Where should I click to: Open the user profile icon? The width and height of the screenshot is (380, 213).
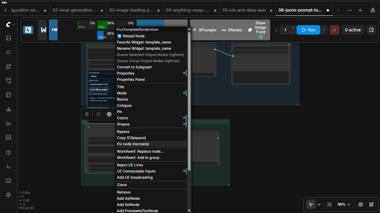[373, 10]
